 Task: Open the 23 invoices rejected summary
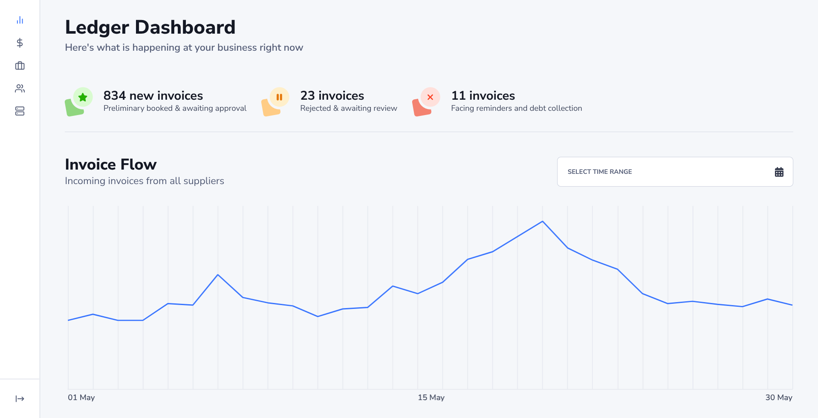[332, 96]
